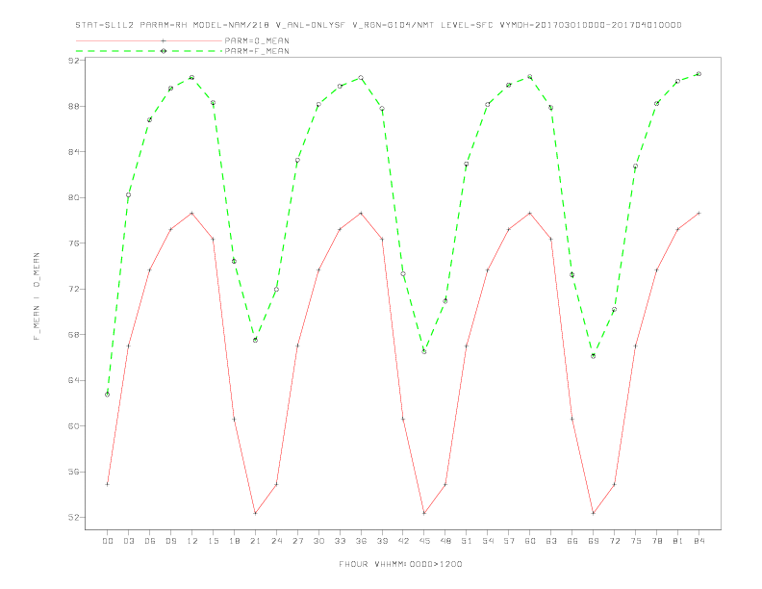This screenshot has height=589, width=762.
Task: Click the x-axis tick label 24
Action: click(276, 541)
